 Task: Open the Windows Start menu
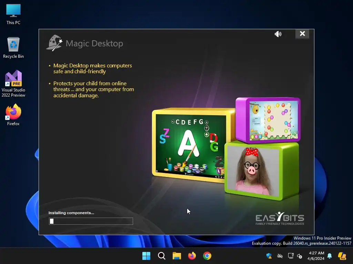click(x=146, y=256)
